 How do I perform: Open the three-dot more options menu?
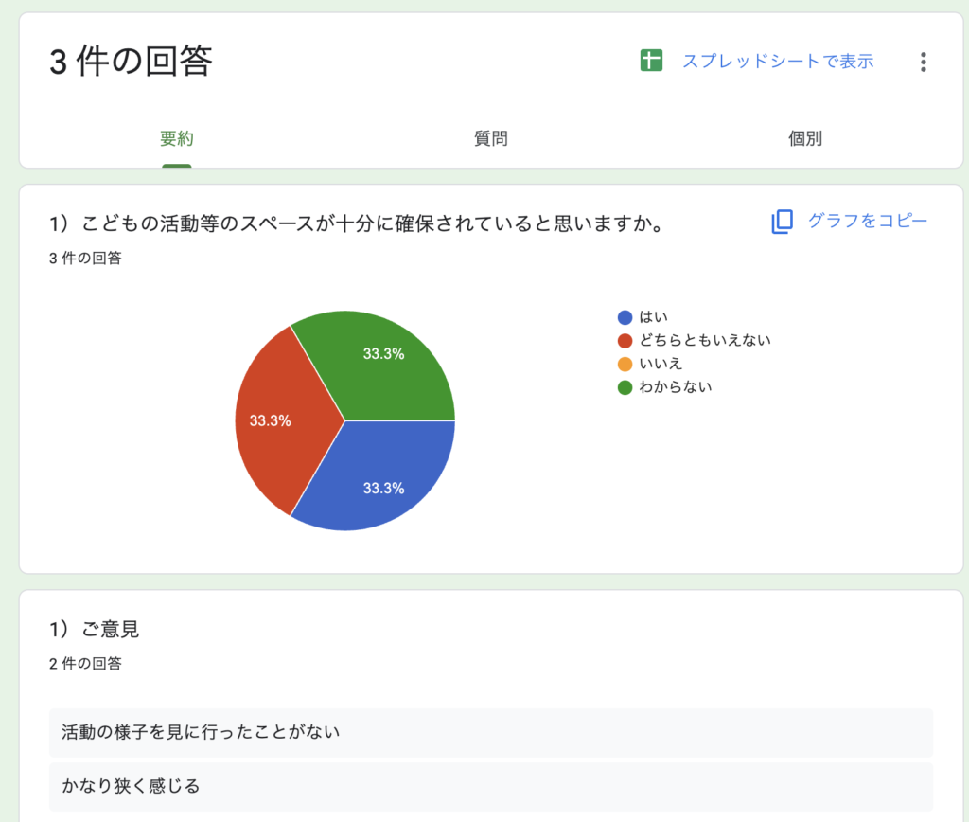point(923,63)
